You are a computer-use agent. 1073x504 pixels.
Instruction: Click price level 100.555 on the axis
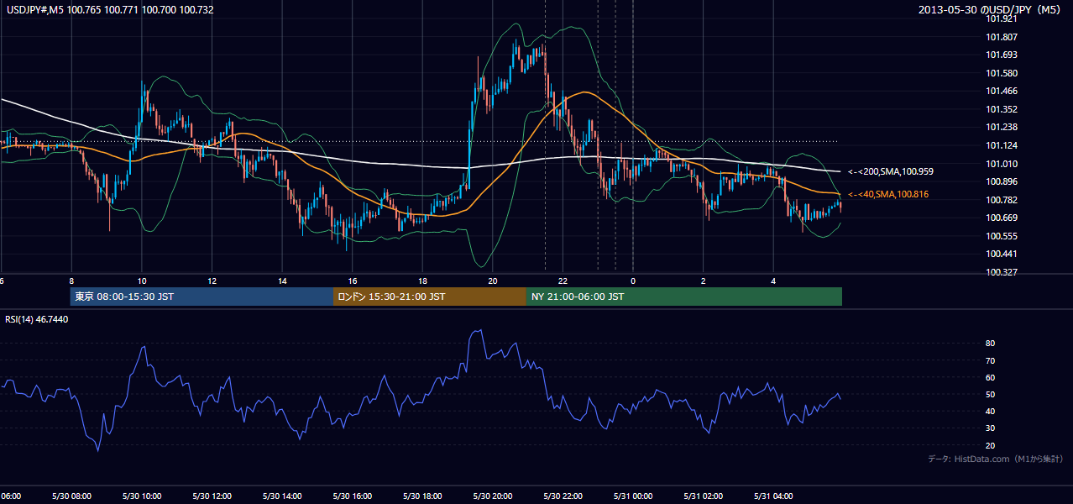1001,236
